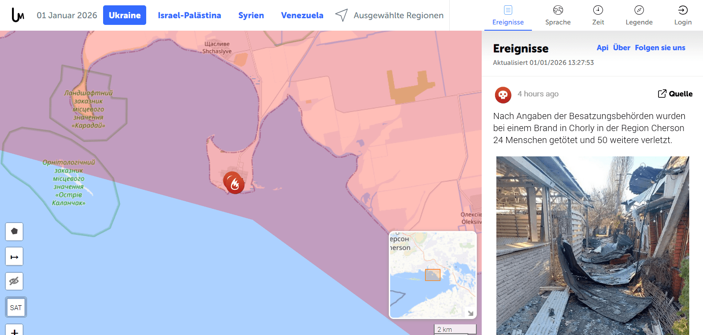Click the Liveuamap logo icon
The height and width of the screenshot is (335, 703).
pyautogui.click(x=18, y=16)
